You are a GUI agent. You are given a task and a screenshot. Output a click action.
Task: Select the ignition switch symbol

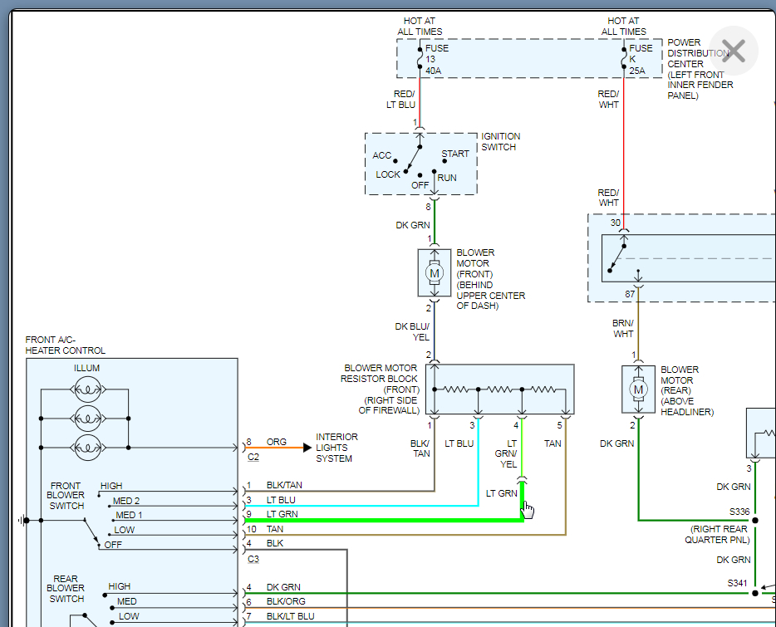pos(420,164)
